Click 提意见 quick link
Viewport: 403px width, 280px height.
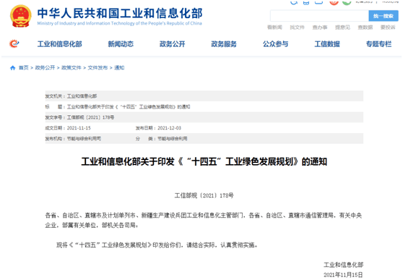coord(342,27)
